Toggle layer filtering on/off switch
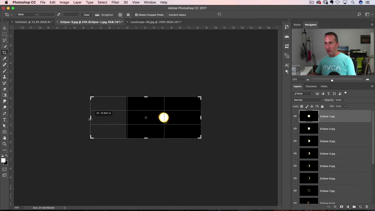 click(345, 93)
